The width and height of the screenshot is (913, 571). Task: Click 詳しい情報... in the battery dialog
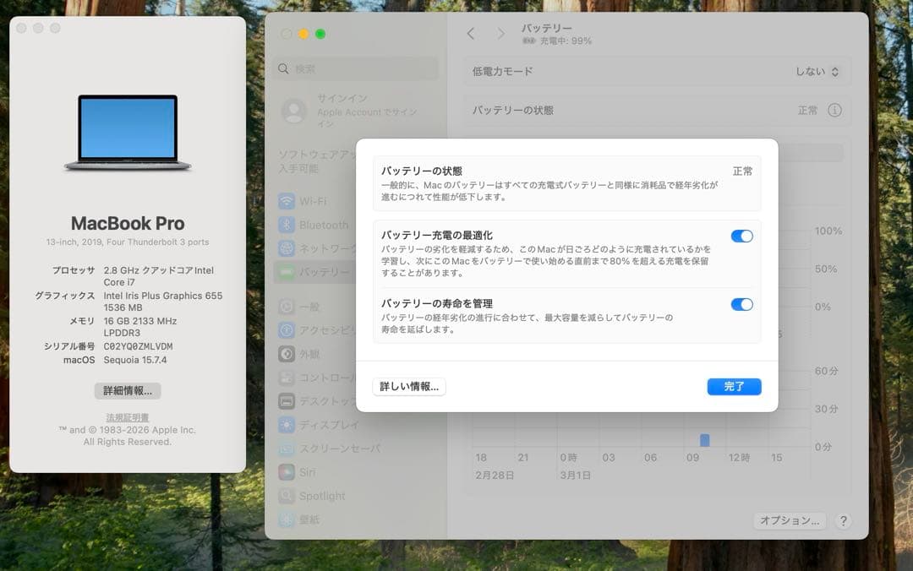(x=409, y=386)
